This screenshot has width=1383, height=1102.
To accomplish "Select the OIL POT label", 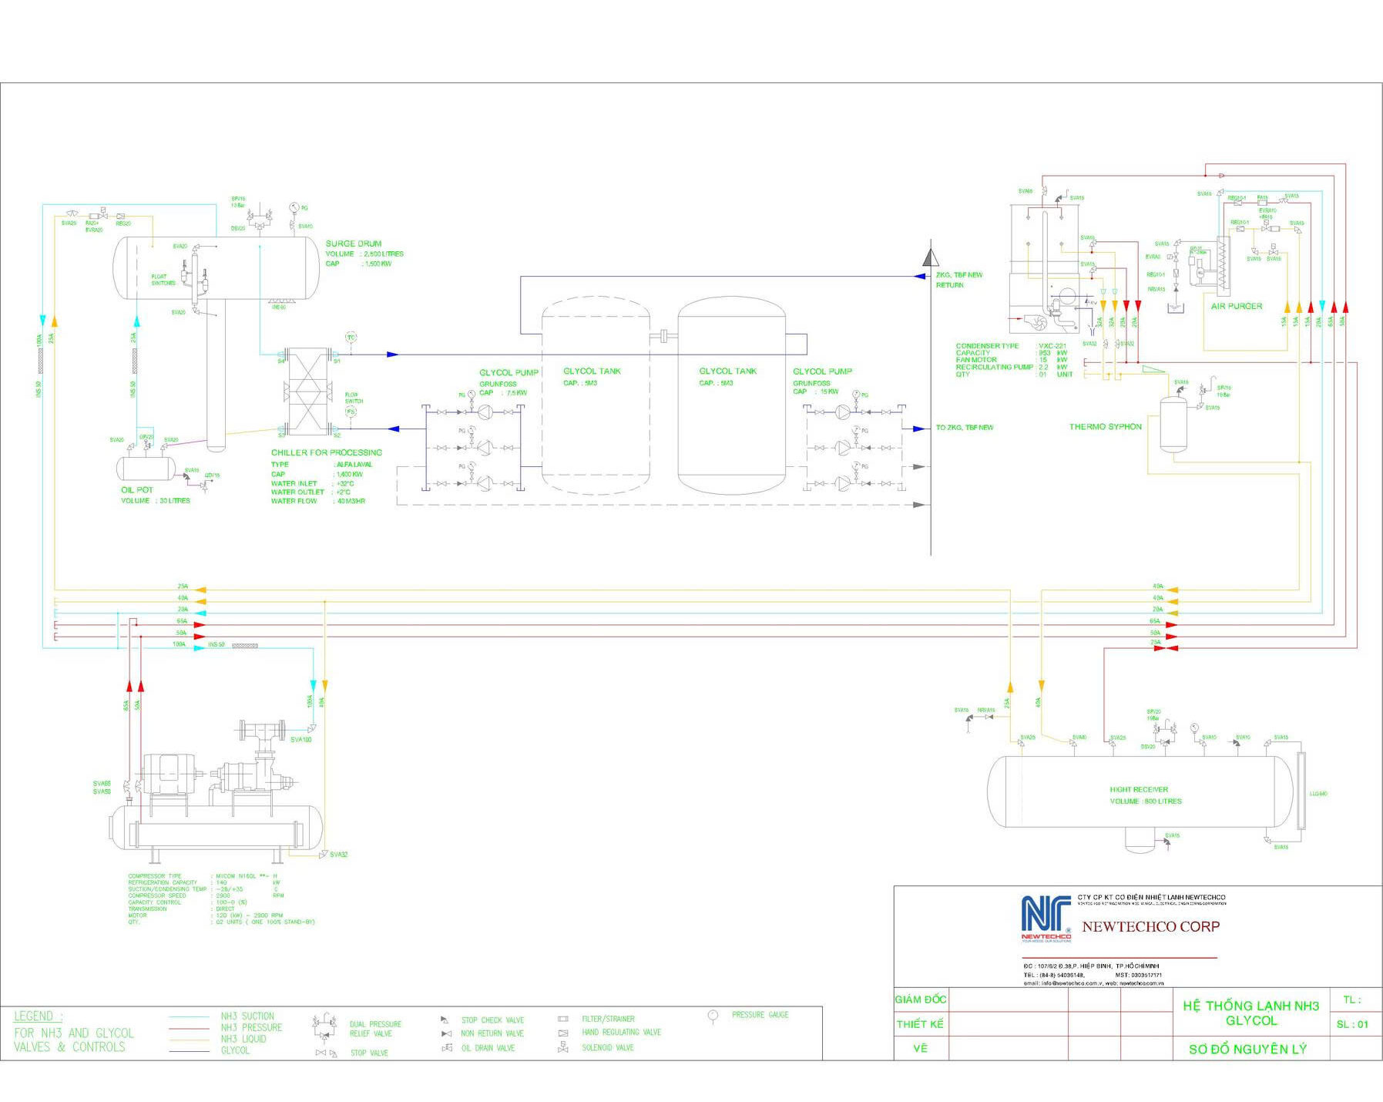I will coord(136,489).
